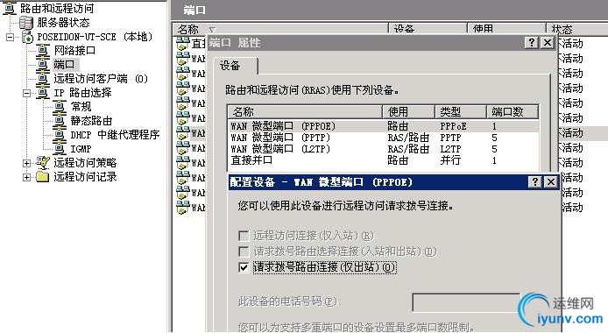Click the 端口数 column header
Screen dimensions: 608x333
click(513, 112)
